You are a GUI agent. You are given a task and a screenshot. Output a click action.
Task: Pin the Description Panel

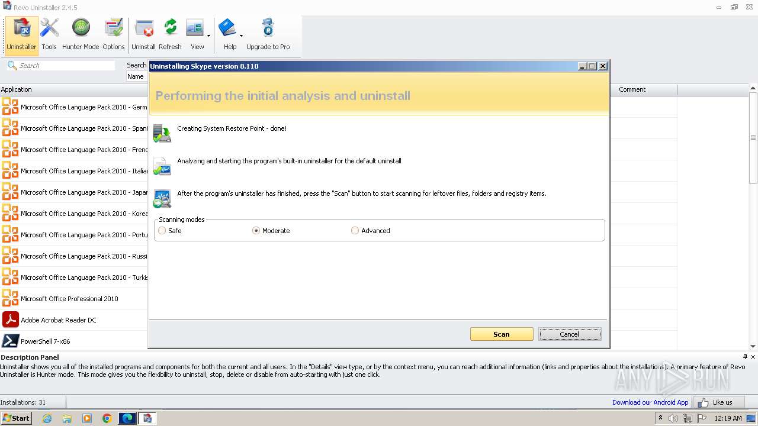tap(745, 357)
